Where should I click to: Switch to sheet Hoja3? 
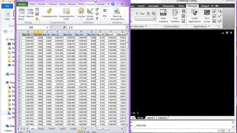coord(41,129)
